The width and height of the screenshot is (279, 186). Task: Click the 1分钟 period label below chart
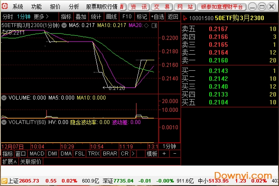(169, 146)
